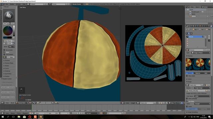
Task: Switch preview to Texture tab
Action: click(x=190, y=73)
